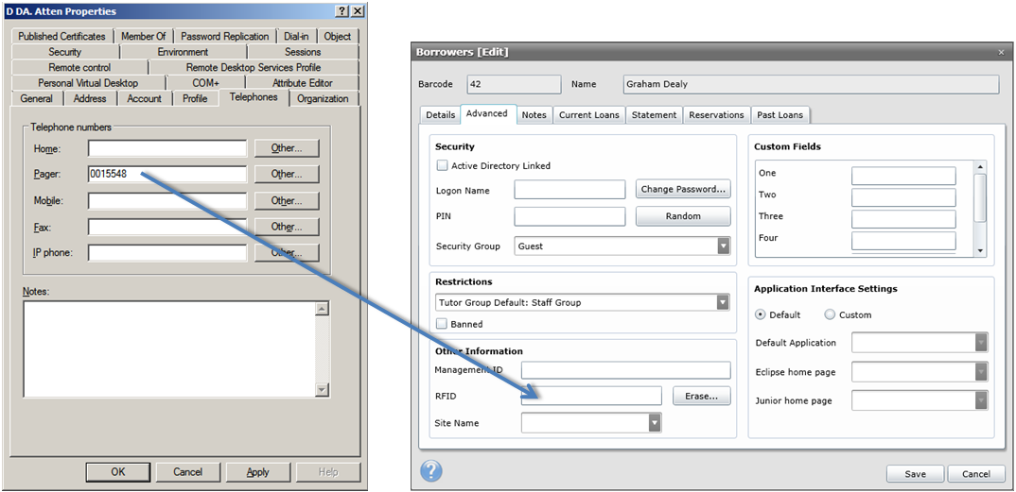Click the Change Password button
This screenshot has width=1016, height=492.
point(683,189)
